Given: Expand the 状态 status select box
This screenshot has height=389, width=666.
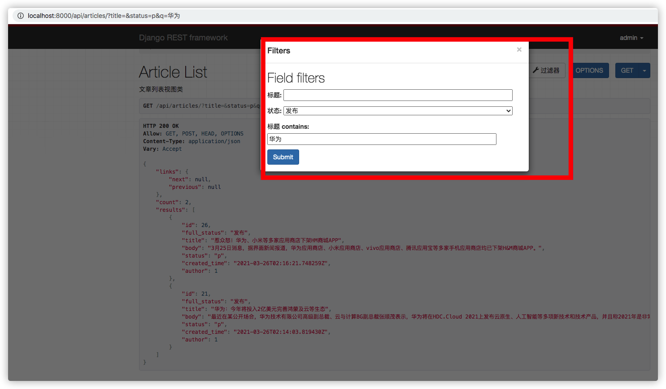Looking at the screenshot, I should (398, 111).
